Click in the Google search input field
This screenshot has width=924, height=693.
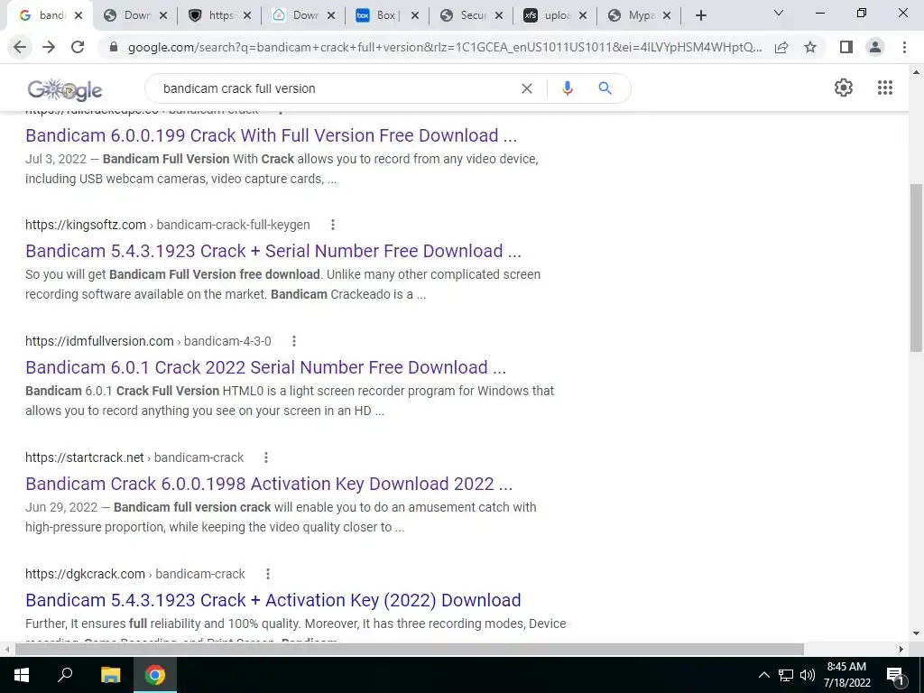tap(336, 88)
